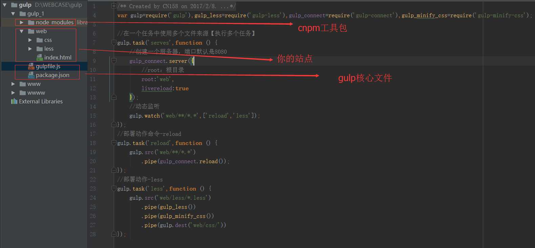Viewport: 535px width, 248px height.
Task: Click the css folder icon
Action: [40, 40]
